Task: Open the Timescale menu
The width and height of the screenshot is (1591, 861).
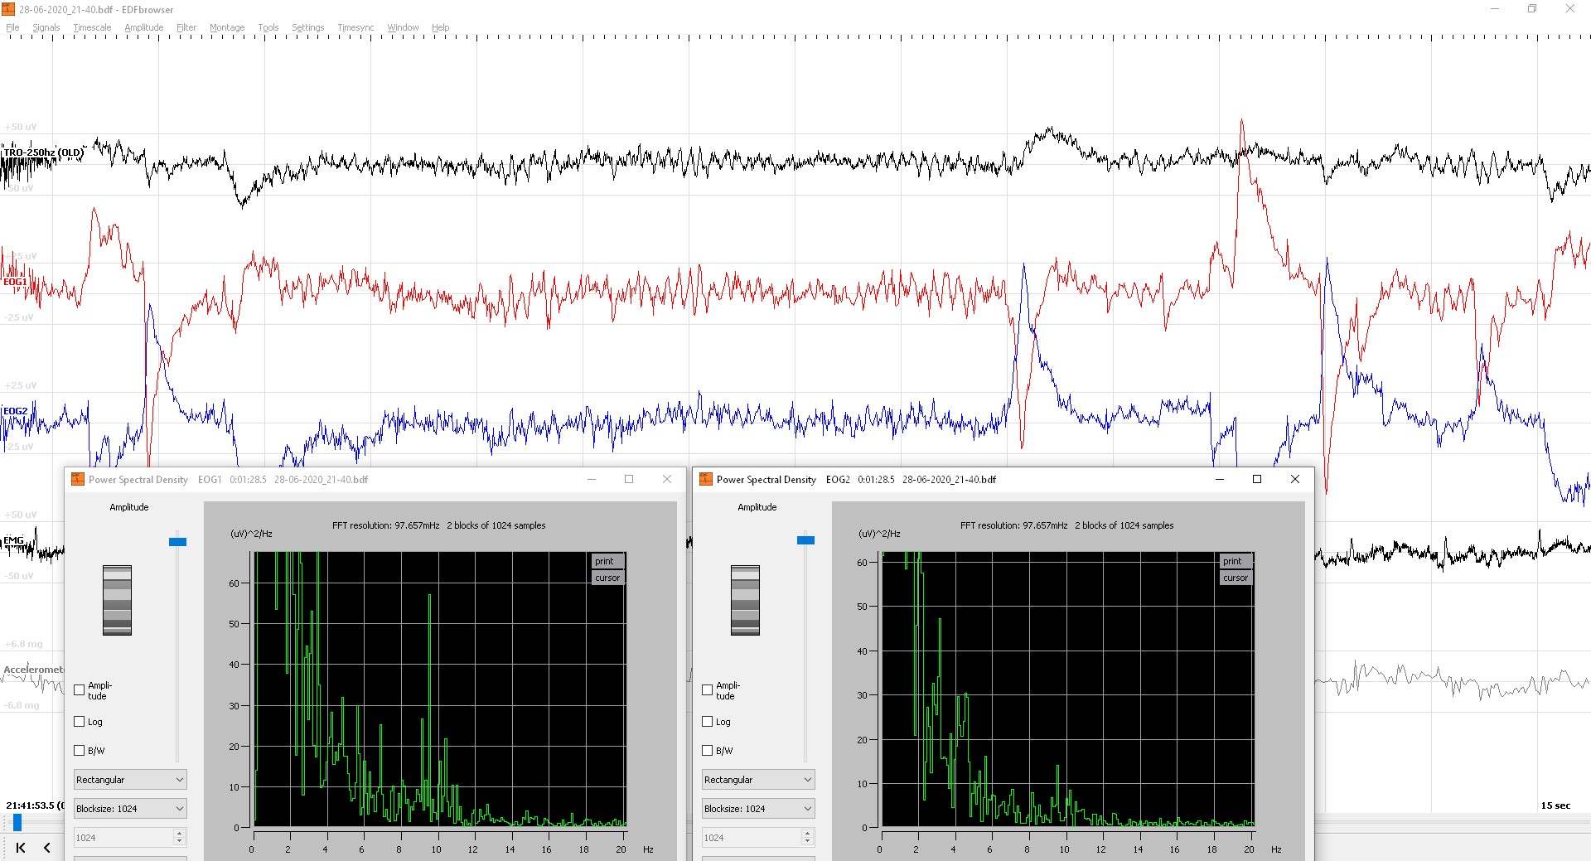Action: pyautogui.click(x=92, y=27)
